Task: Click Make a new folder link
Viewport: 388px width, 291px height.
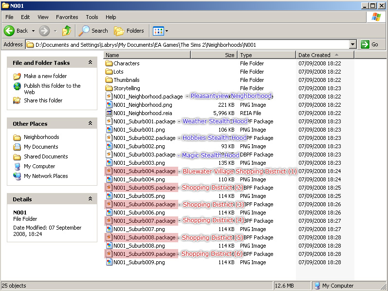Action: tap(45, 76)
